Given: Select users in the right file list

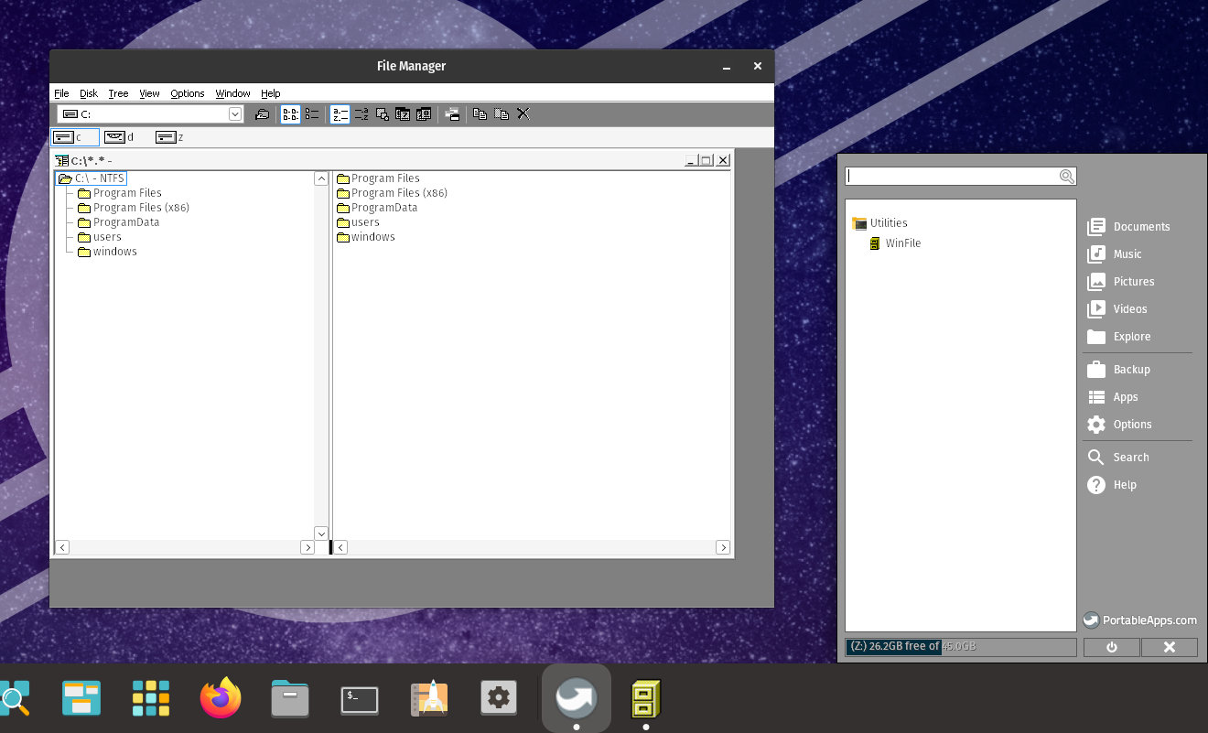Looking at the screenshot, I should point(358,222).
